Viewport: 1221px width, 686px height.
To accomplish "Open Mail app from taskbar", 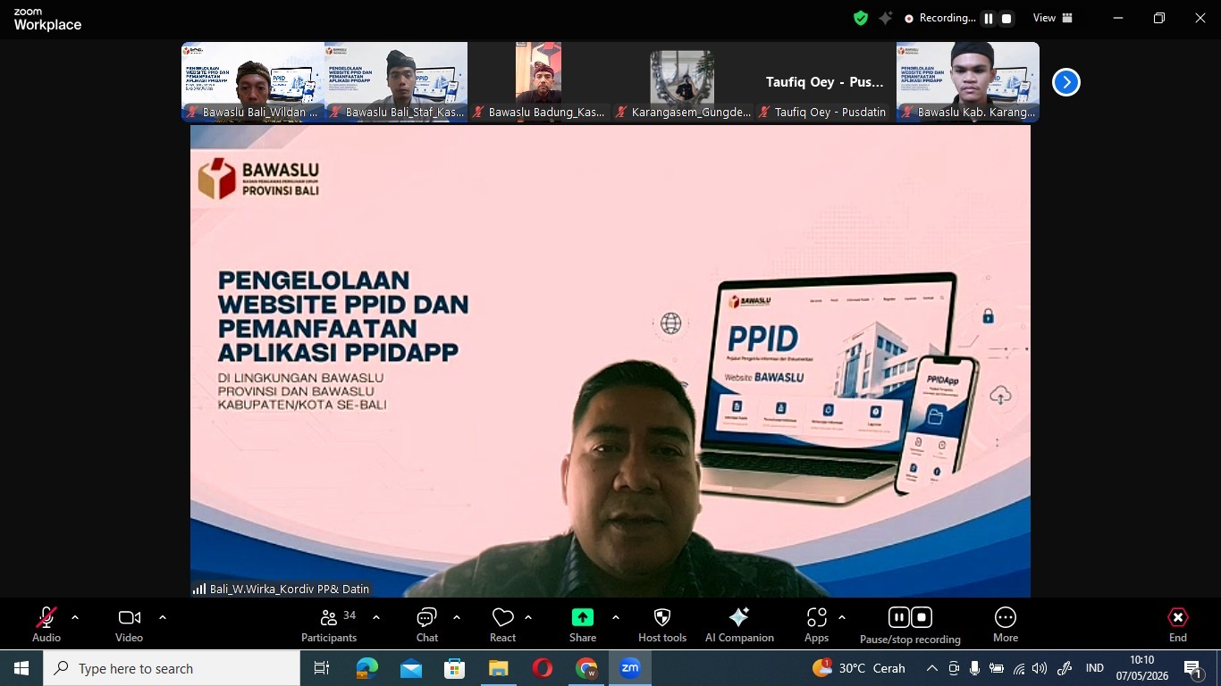I will click(x=411, y=668).
